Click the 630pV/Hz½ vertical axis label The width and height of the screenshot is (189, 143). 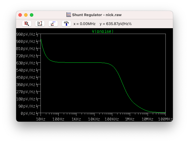(x=27, y=63)
